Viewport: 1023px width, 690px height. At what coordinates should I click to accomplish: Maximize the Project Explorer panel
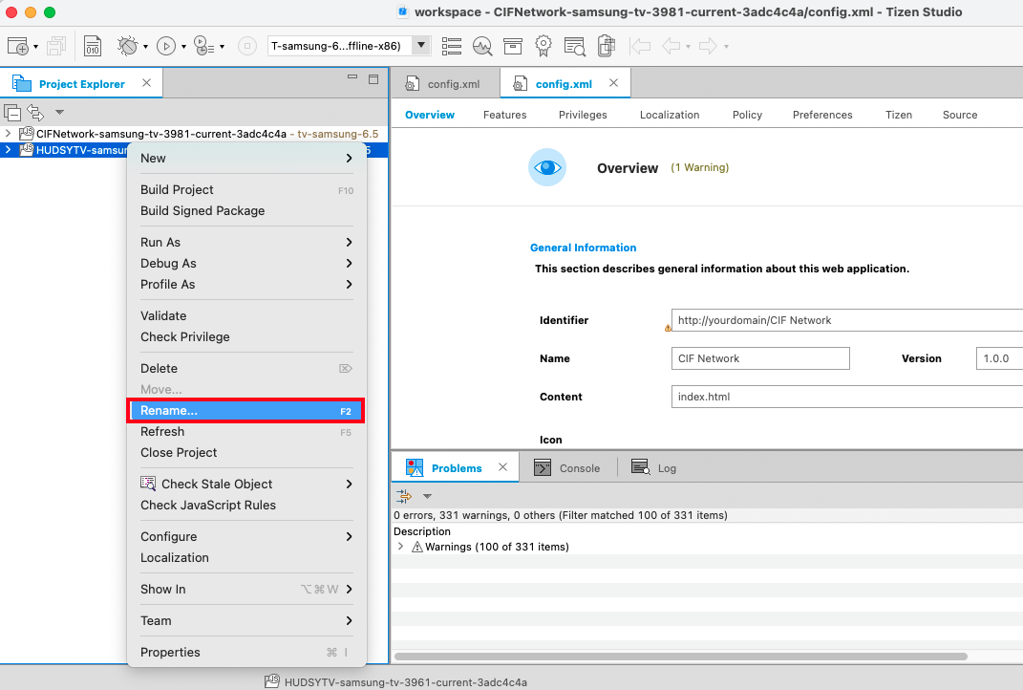pyautogui.click(x=373, y=79)
